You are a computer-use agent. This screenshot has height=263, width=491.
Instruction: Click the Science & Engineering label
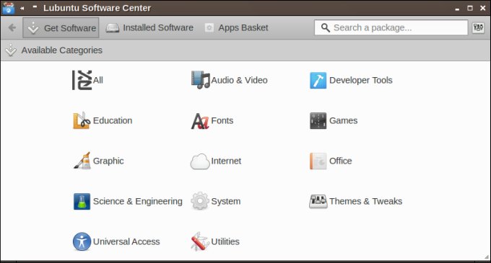pyautogui.click(x=137, y=202)
